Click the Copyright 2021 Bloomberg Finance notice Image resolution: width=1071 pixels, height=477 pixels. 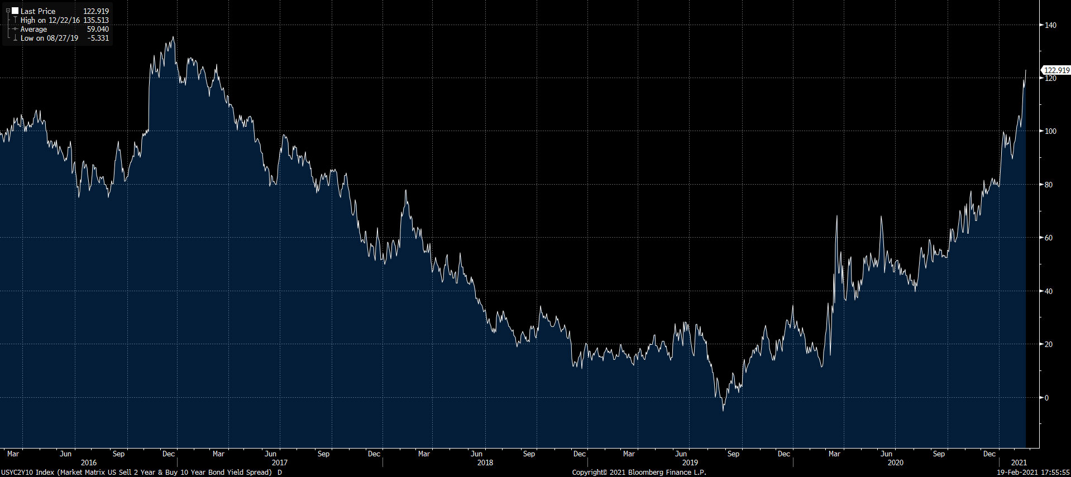tap(639, 473)
